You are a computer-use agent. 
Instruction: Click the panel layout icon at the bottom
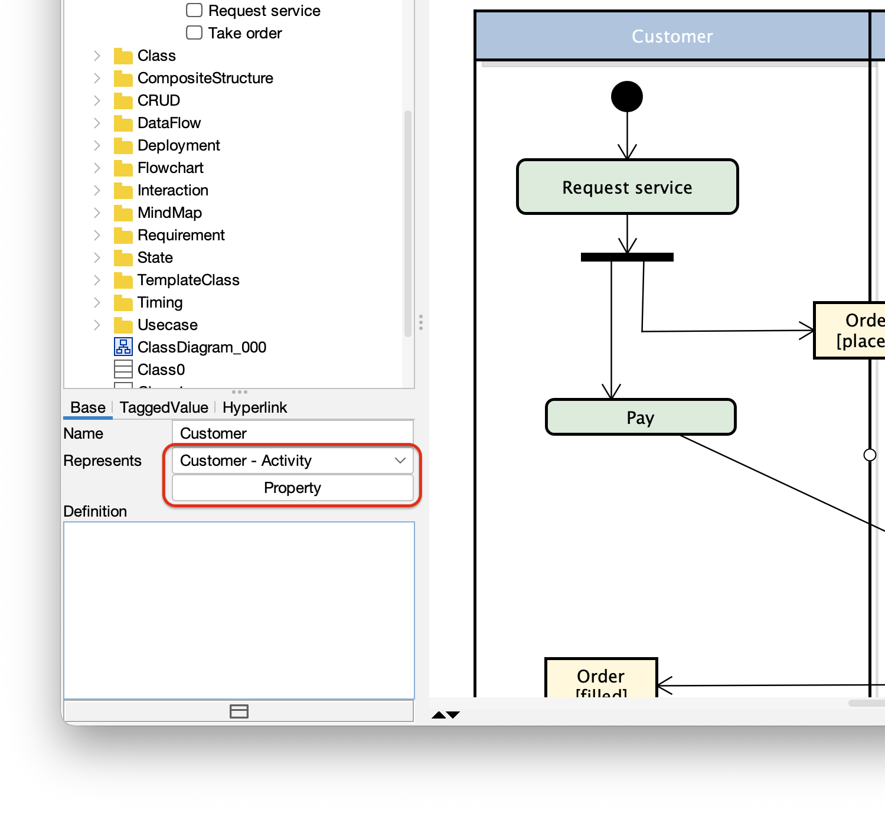[x=239, y=711]
